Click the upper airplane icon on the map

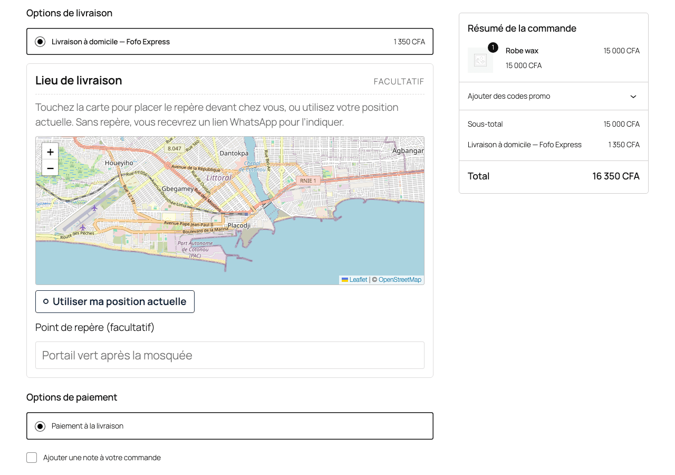coord(94,208)
